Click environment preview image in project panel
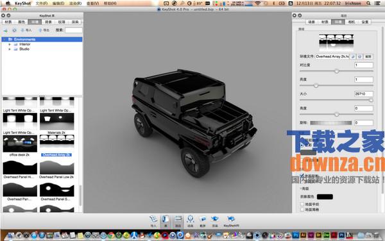This screenshot has height=241, width=385. [x=336, y=43]
